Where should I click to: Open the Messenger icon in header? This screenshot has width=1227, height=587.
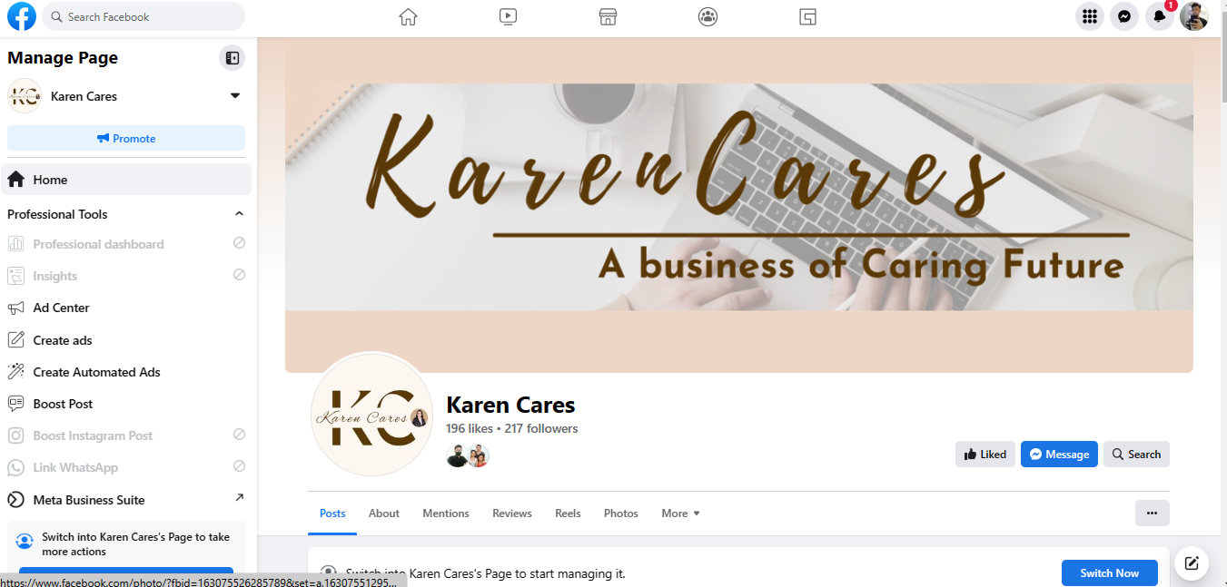tap(1124, 16)
